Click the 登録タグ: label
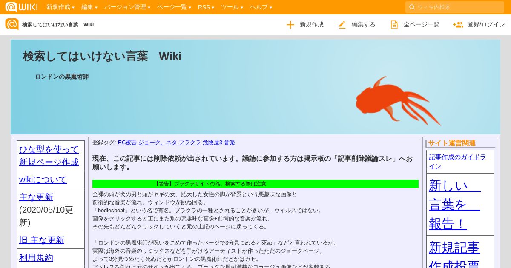Viewport: 511px width, 268px height. (x=104, y=143)
